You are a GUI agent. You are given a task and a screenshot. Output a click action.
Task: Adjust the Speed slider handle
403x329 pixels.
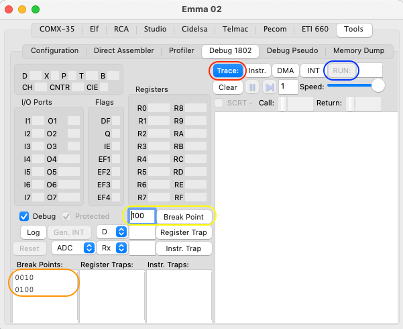[378, 85]
